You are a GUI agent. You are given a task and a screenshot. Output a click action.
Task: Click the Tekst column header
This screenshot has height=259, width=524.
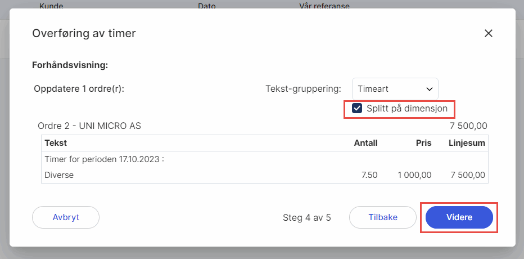56,143
